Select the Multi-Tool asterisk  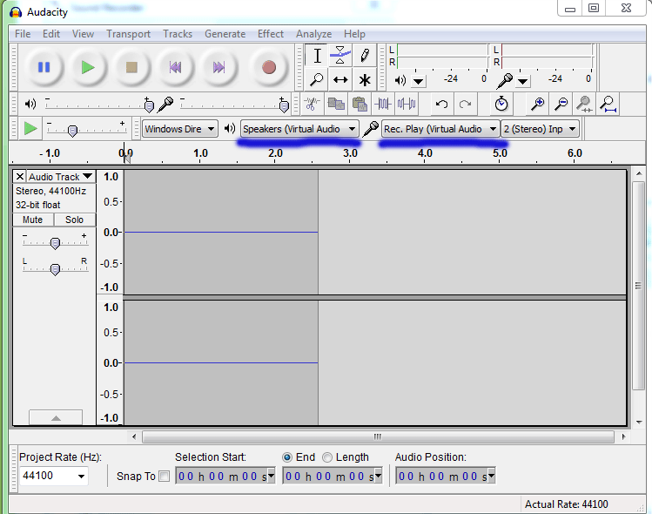(364, 79)
